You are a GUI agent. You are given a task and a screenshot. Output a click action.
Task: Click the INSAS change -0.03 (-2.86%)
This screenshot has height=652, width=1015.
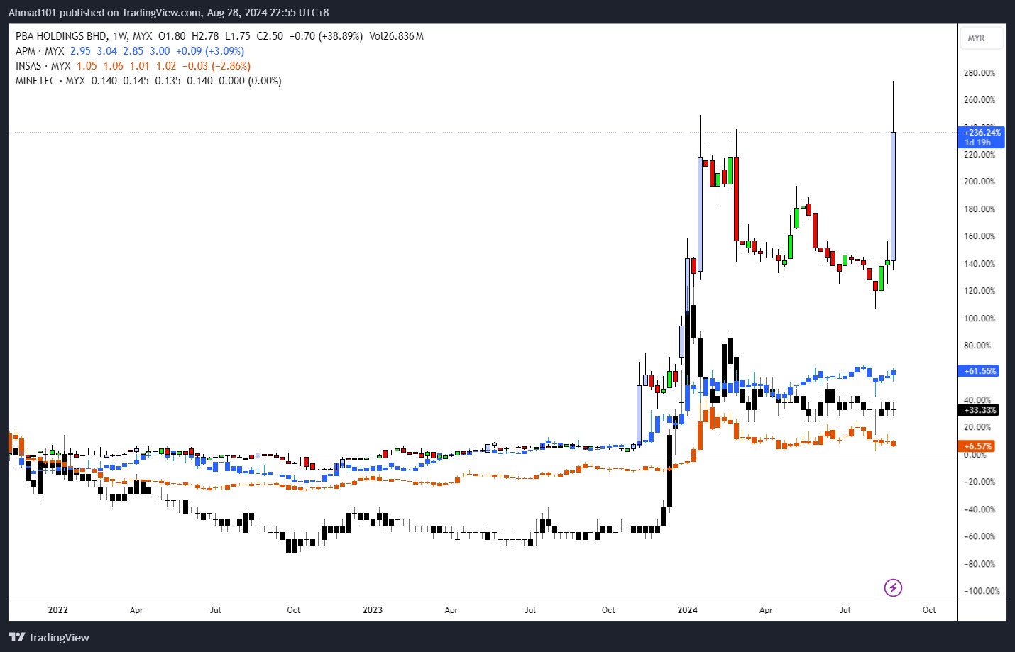click(x=216, y=66)
